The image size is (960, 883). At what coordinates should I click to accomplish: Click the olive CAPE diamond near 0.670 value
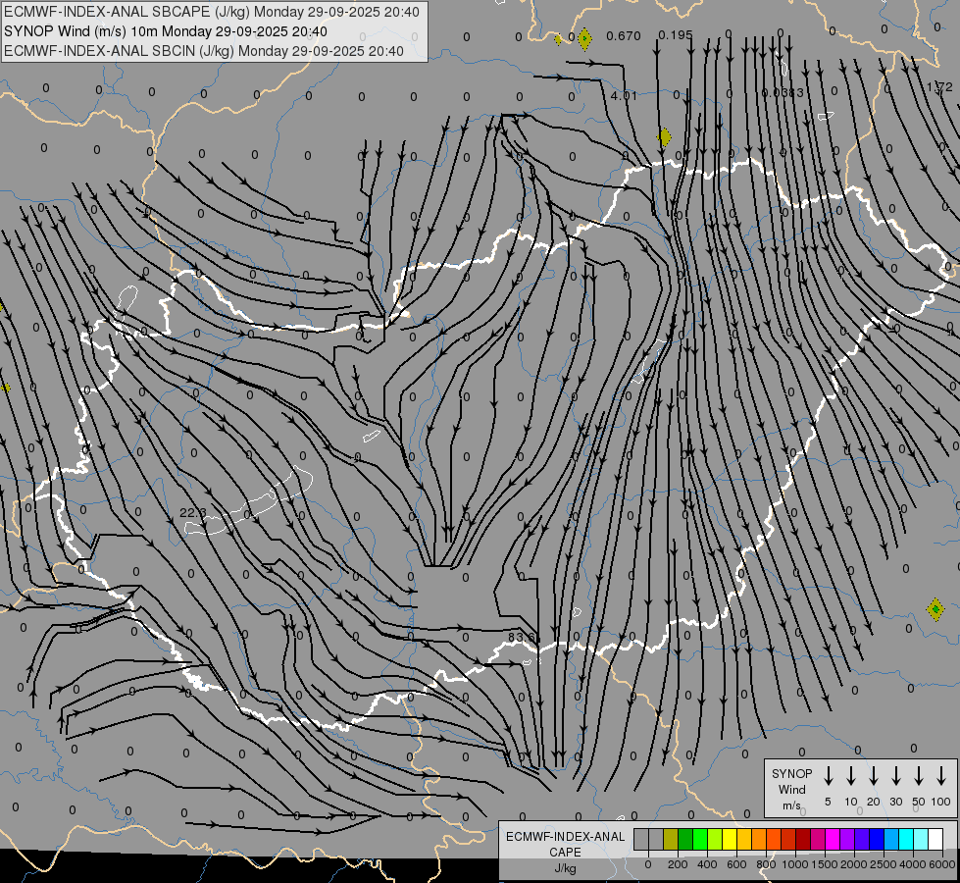(584, 39)
